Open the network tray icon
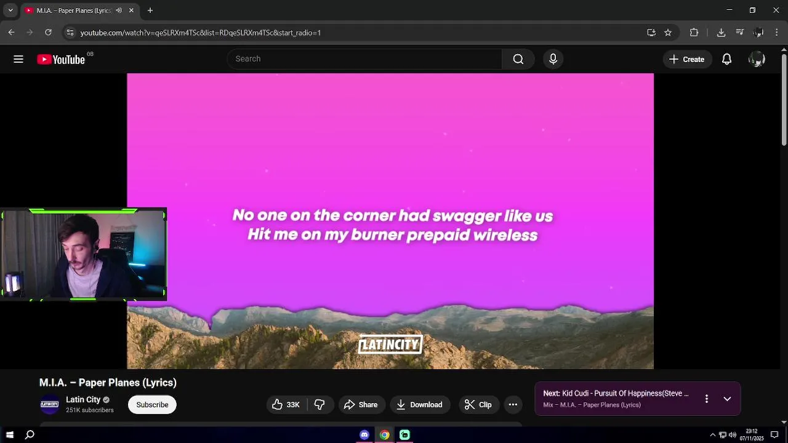The image size is (788, 443). (x=723, y=435)
